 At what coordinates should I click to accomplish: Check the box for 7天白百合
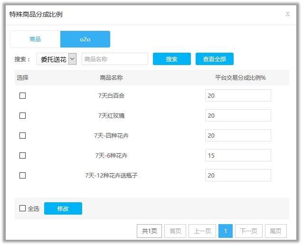[x=22, y=96]
